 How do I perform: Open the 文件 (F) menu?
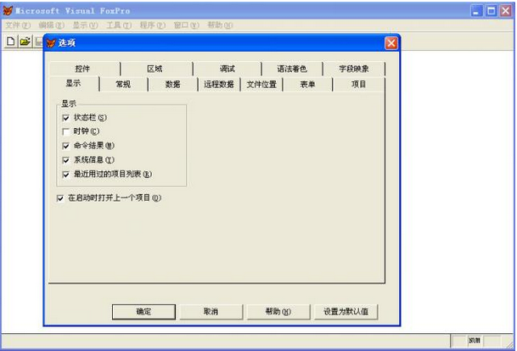pos(18,25)
